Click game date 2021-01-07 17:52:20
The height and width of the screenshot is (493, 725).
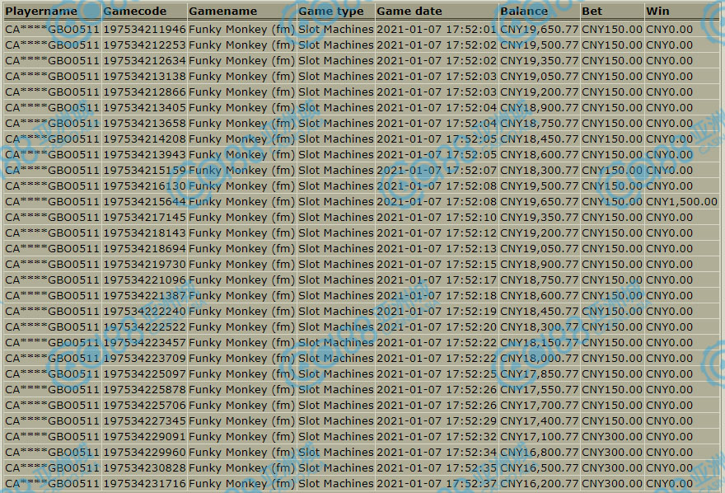click(437, 327)
